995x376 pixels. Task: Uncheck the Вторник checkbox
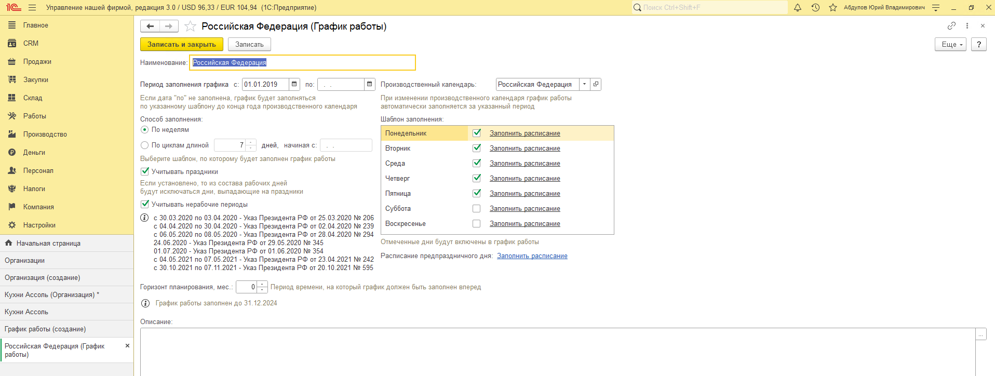point(477,148)
